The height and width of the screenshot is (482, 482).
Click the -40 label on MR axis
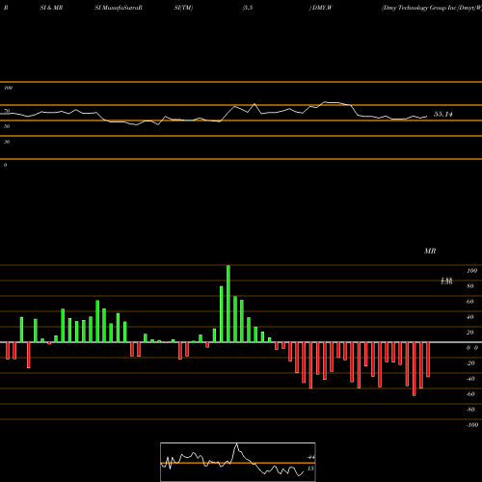470,379
